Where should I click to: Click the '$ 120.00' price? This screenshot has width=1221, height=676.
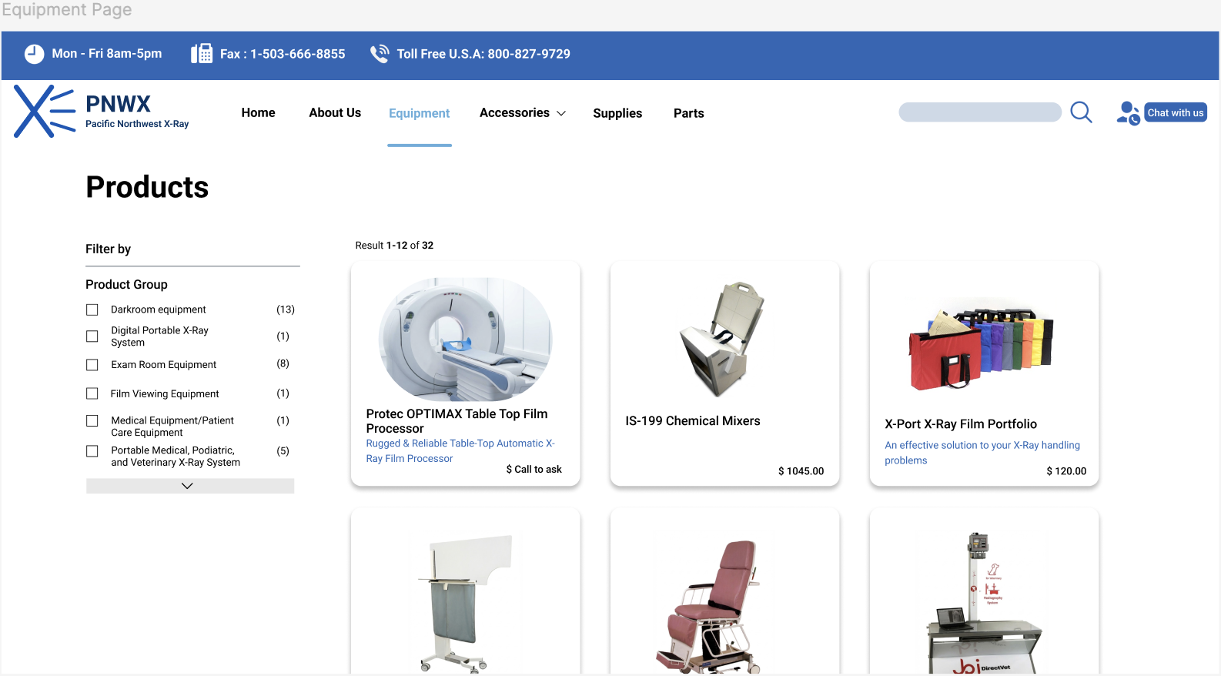tap(1066, 471)
